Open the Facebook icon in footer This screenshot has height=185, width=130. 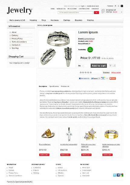pyautogui.click(x=118, y=175)
